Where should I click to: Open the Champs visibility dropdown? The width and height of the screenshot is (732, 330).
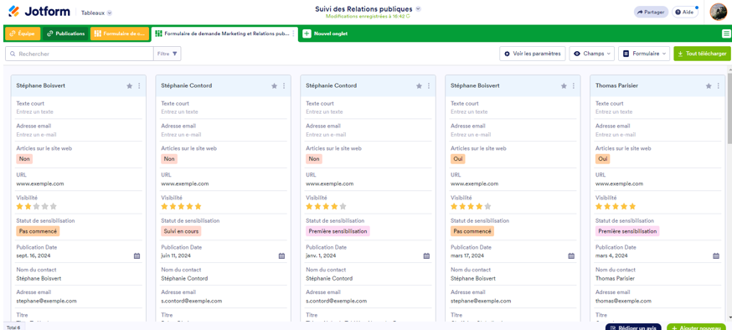point(592,54)
